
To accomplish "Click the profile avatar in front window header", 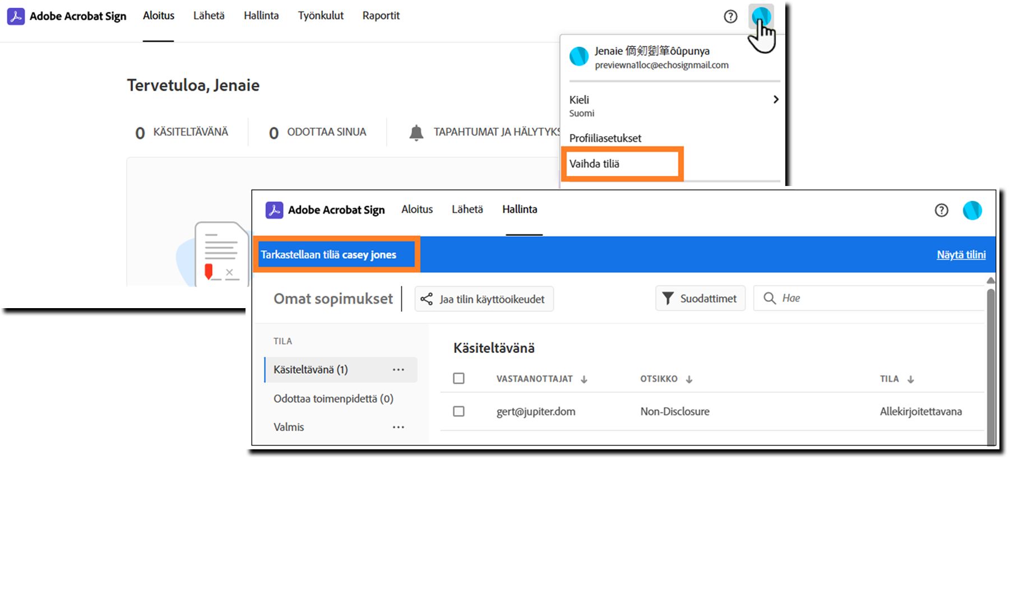I will point(973,210).
